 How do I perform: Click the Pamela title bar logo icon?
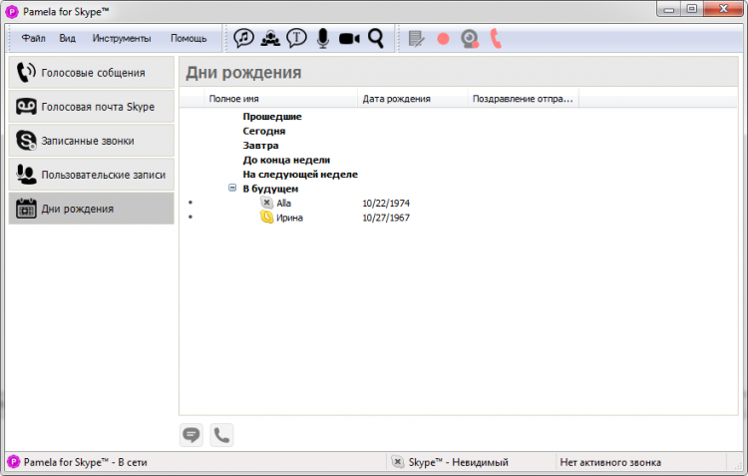[x=12, y=12]
